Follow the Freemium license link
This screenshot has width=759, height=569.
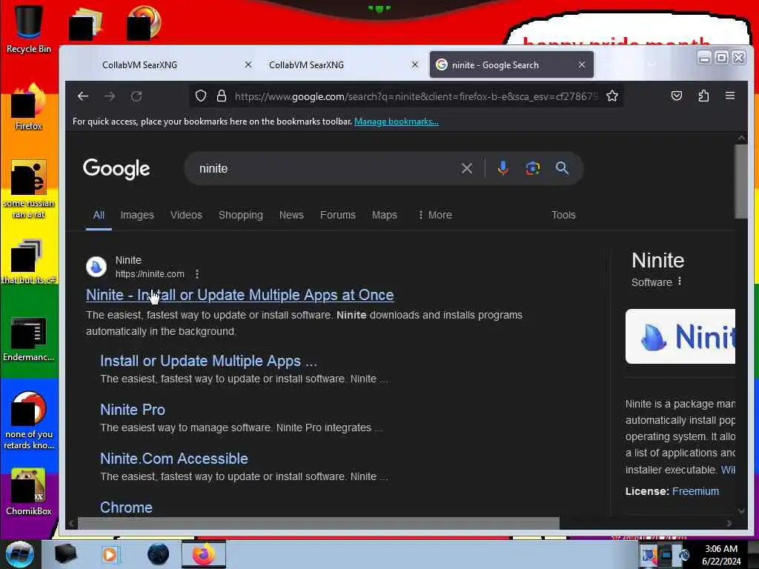point(695,491)
